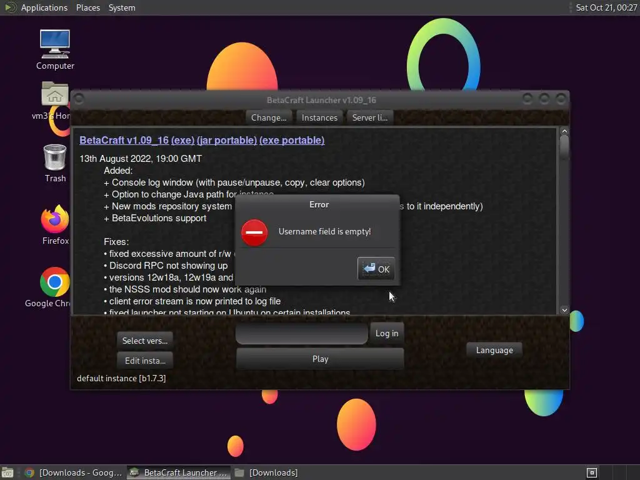Open the Places menu
The image size is (640, 480).
pyautogui.click(x=87, y=7)
